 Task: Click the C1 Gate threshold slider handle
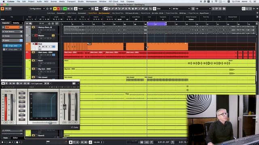14,100
